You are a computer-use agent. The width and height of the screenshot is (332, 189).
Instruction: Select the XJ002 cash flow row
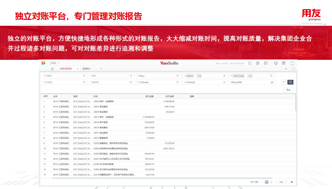coord(168,143)
